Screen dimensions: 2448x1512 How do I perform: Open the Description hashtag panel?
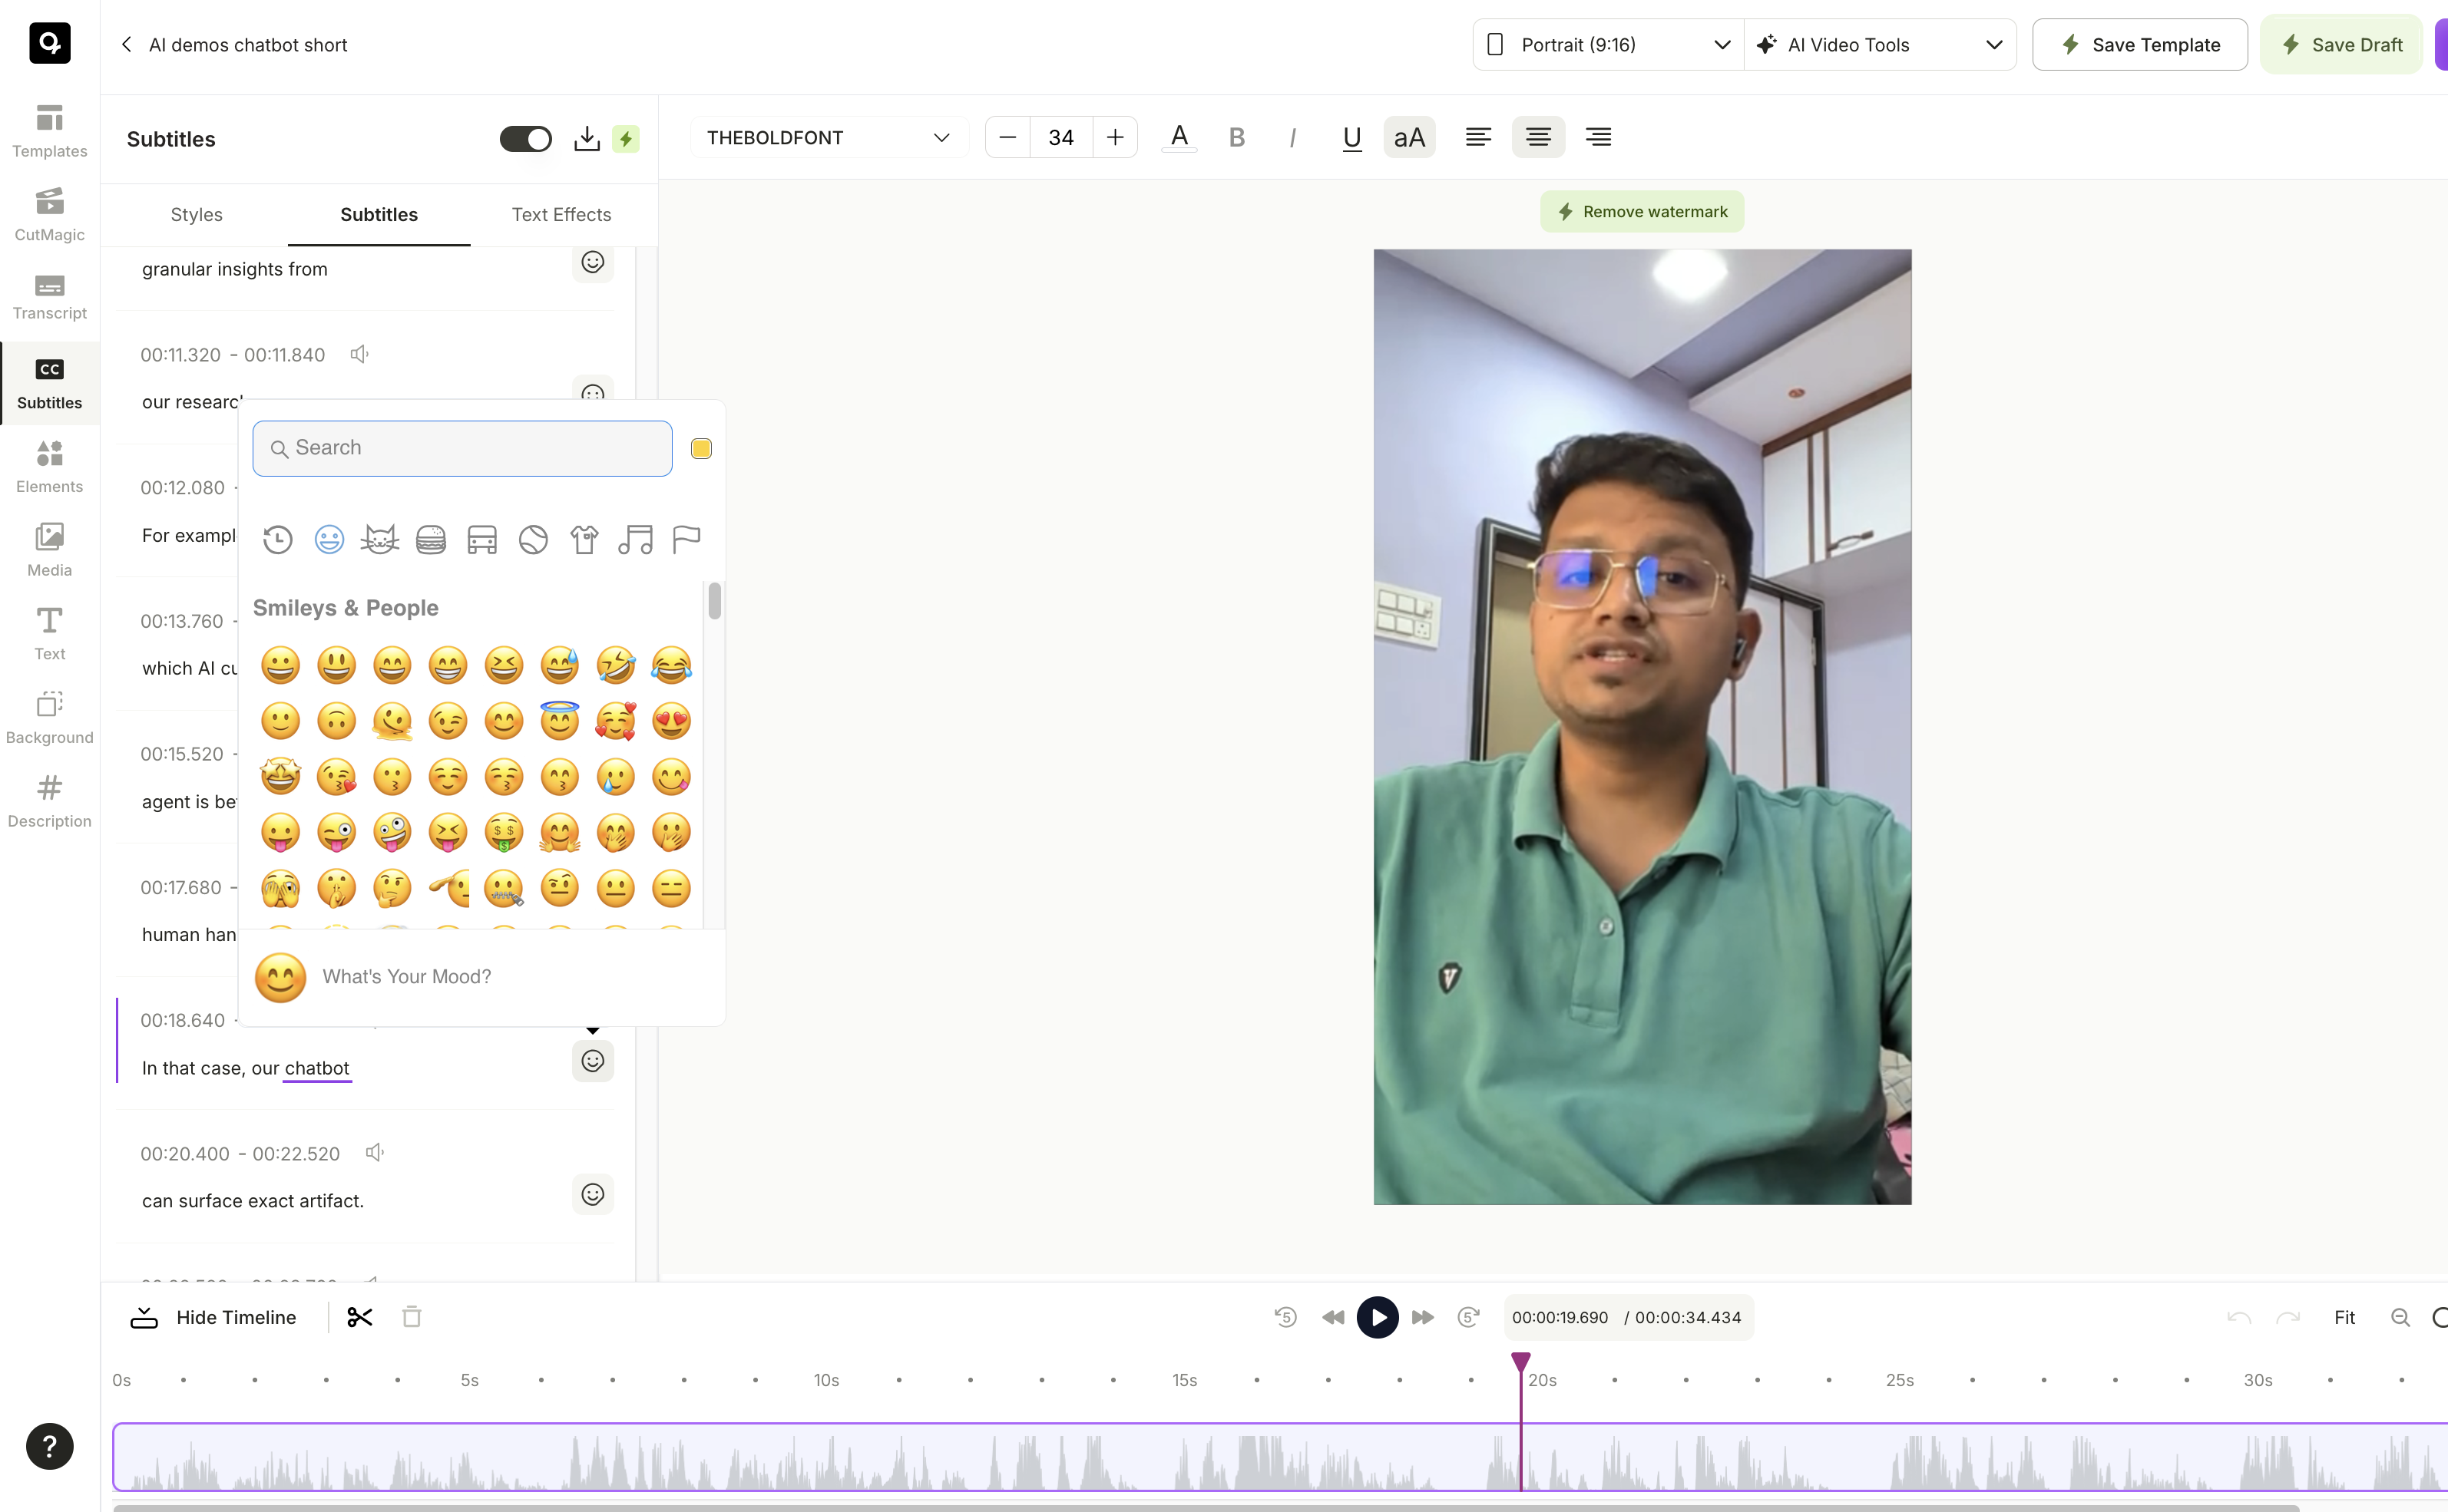click(x=49, y=801)
